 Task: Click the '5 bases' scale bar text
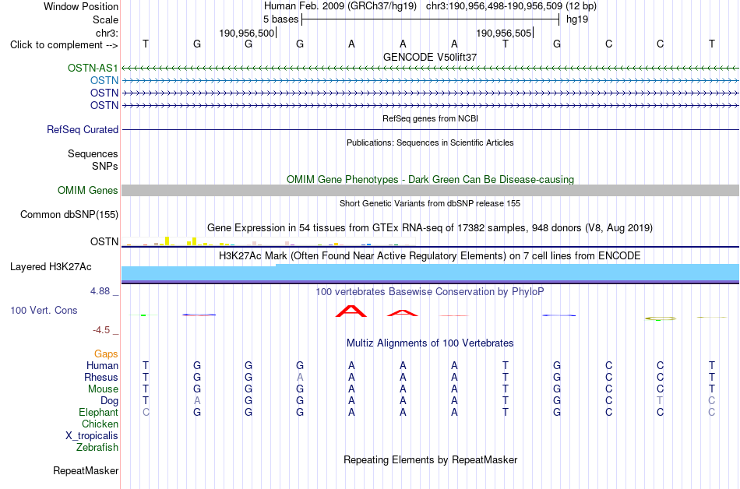[x=280, y=19]
